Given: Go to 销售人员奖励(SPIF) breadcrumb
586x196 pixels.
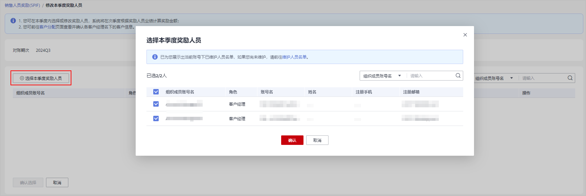Looking at the screenshot, I should point(22,5).
